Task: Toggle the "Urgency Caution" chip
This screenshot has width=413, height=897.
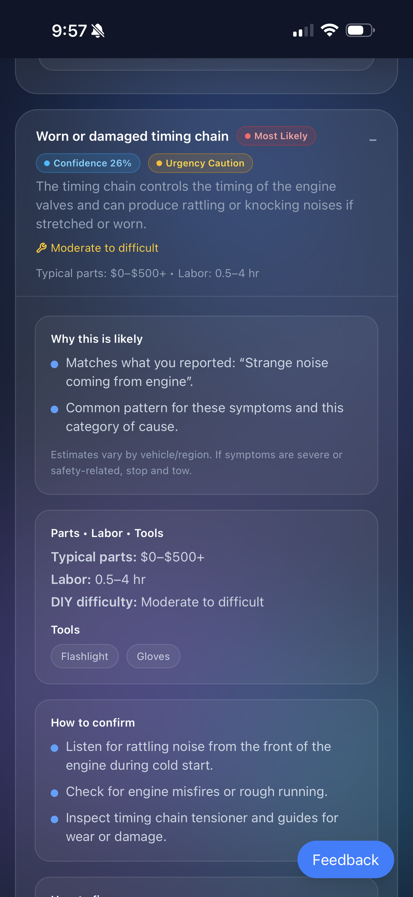Action: [x=200, y=163]
